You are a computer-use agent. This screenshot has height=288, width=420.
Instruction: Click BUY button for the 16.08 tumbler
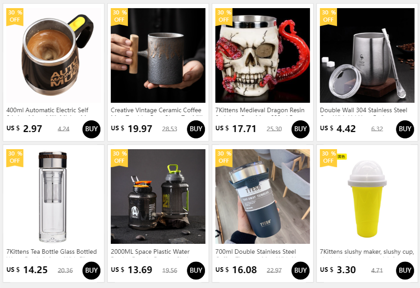click(x=300, y=270)
